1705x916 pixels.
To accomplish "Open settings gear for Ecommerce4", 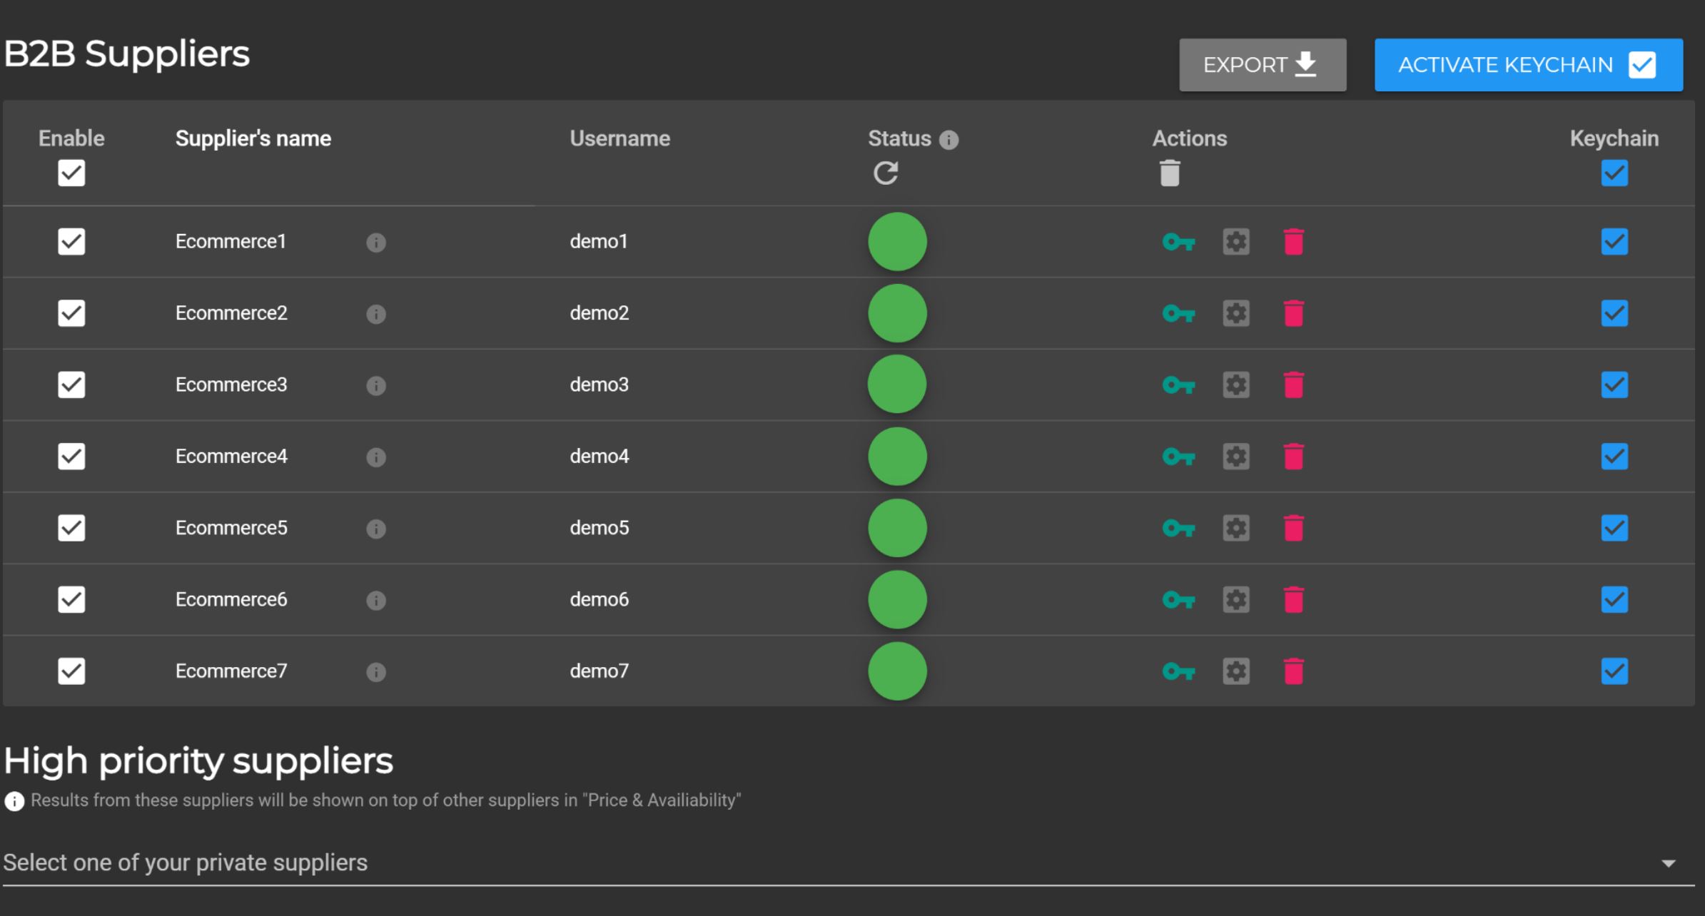I will coord(1236,457).
